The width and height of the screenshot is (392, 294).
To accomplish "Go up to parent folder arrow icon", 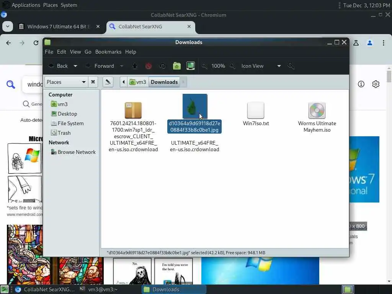I will 135,66.
